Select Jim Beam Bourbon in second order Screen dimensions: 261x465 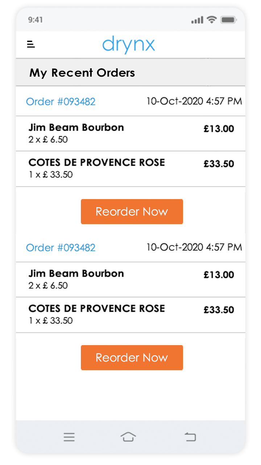tap(76, 274)
